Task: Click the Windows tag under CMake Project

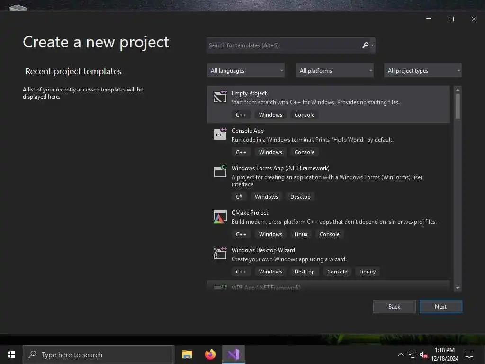Action: pyautogui.click(x=270, y=234)
